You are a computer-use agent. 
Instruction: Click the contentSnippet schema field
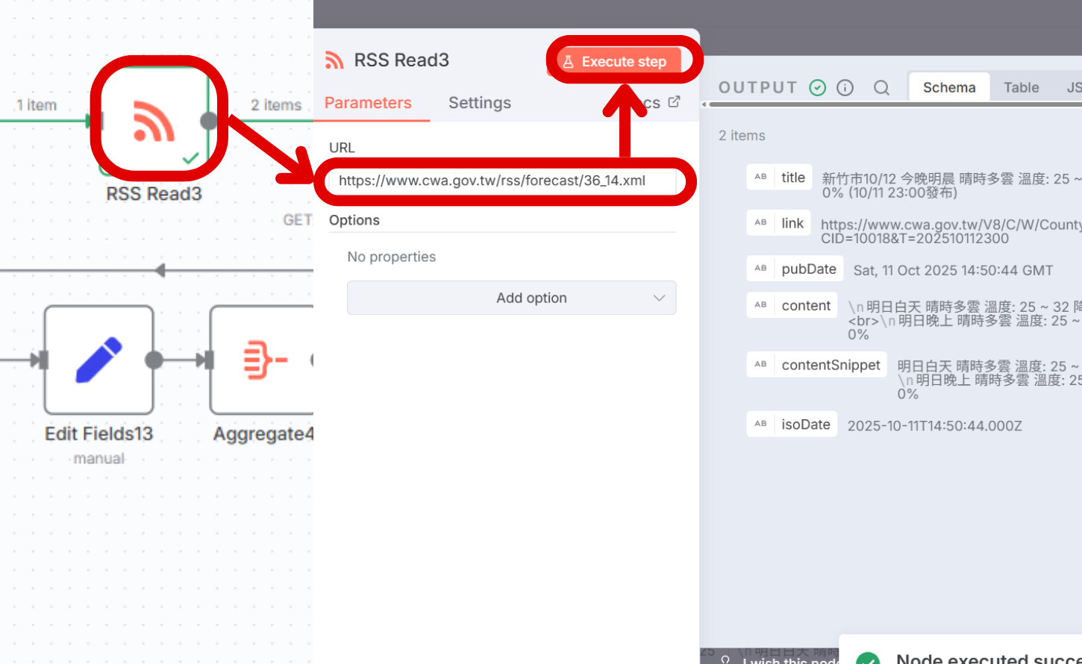click(830, 365)
